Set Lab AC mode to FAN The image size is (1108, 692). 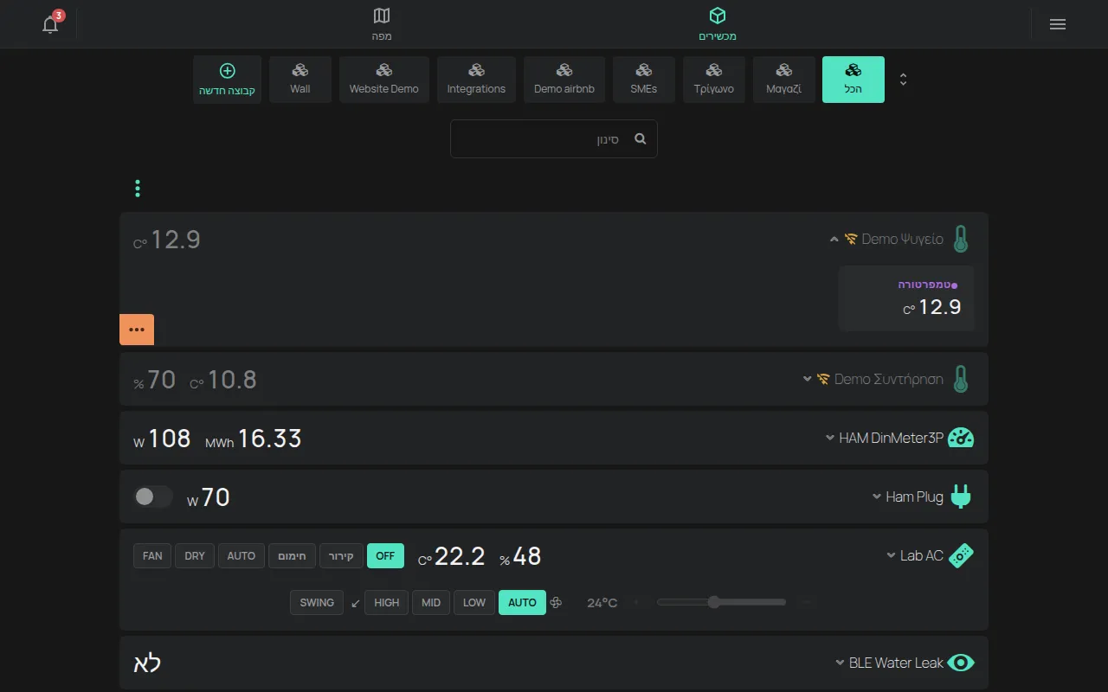click(x=152, y=555)
